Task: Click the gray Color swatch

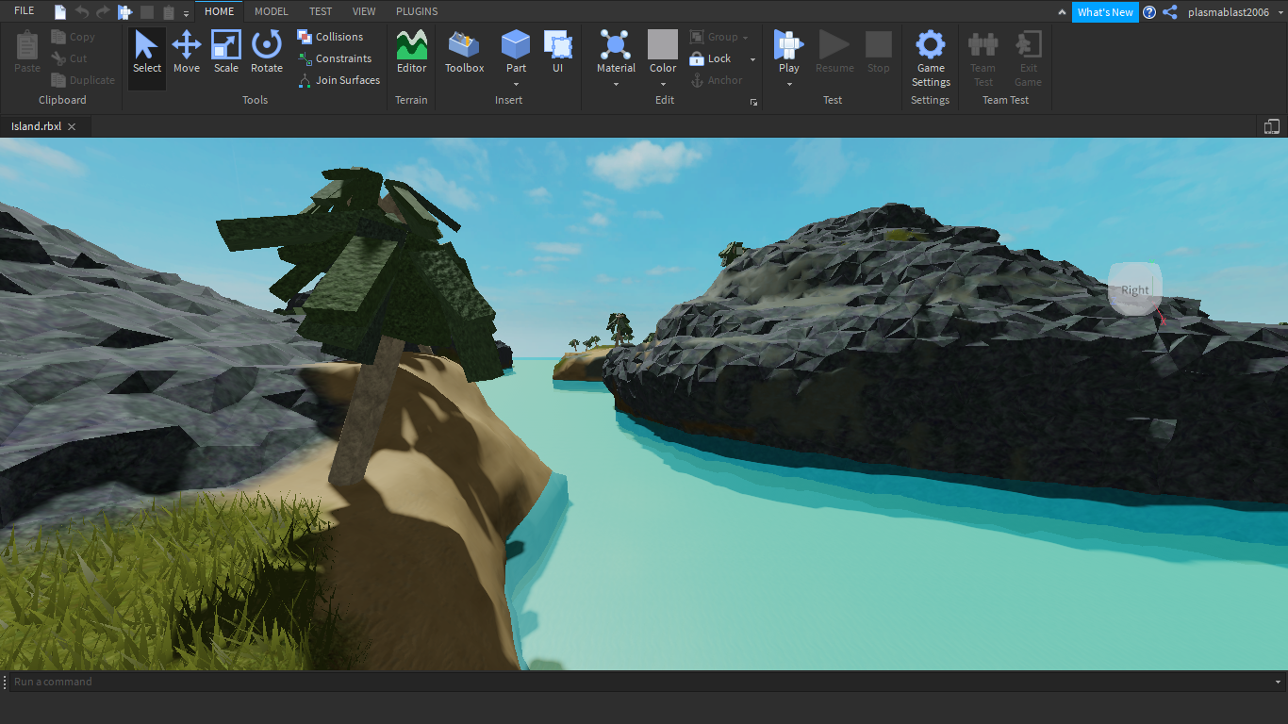Action: coord(663,44)
